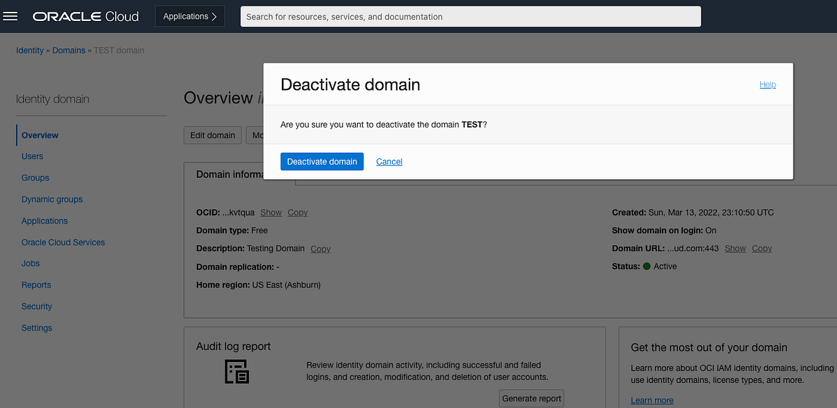This screenshot has width=837, height=408.
Task: Open the navigation hamburger menu
Action: [x=10, y=15]
